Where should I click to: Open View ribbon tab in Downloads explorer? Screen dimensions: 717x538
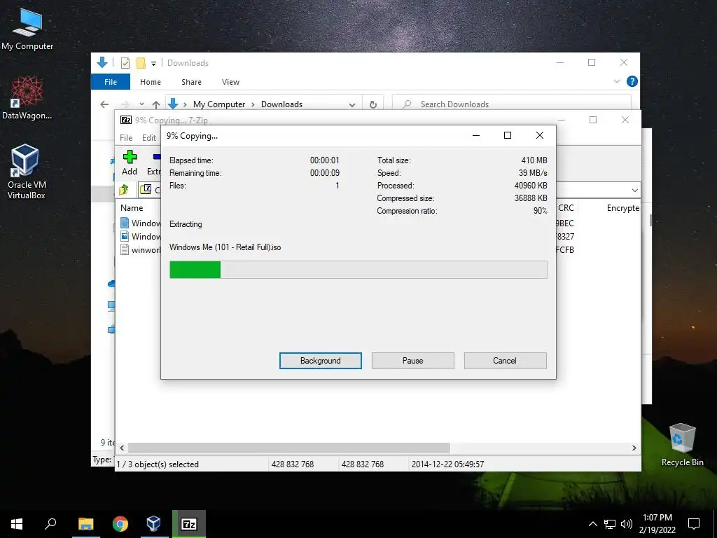(230, 82)
